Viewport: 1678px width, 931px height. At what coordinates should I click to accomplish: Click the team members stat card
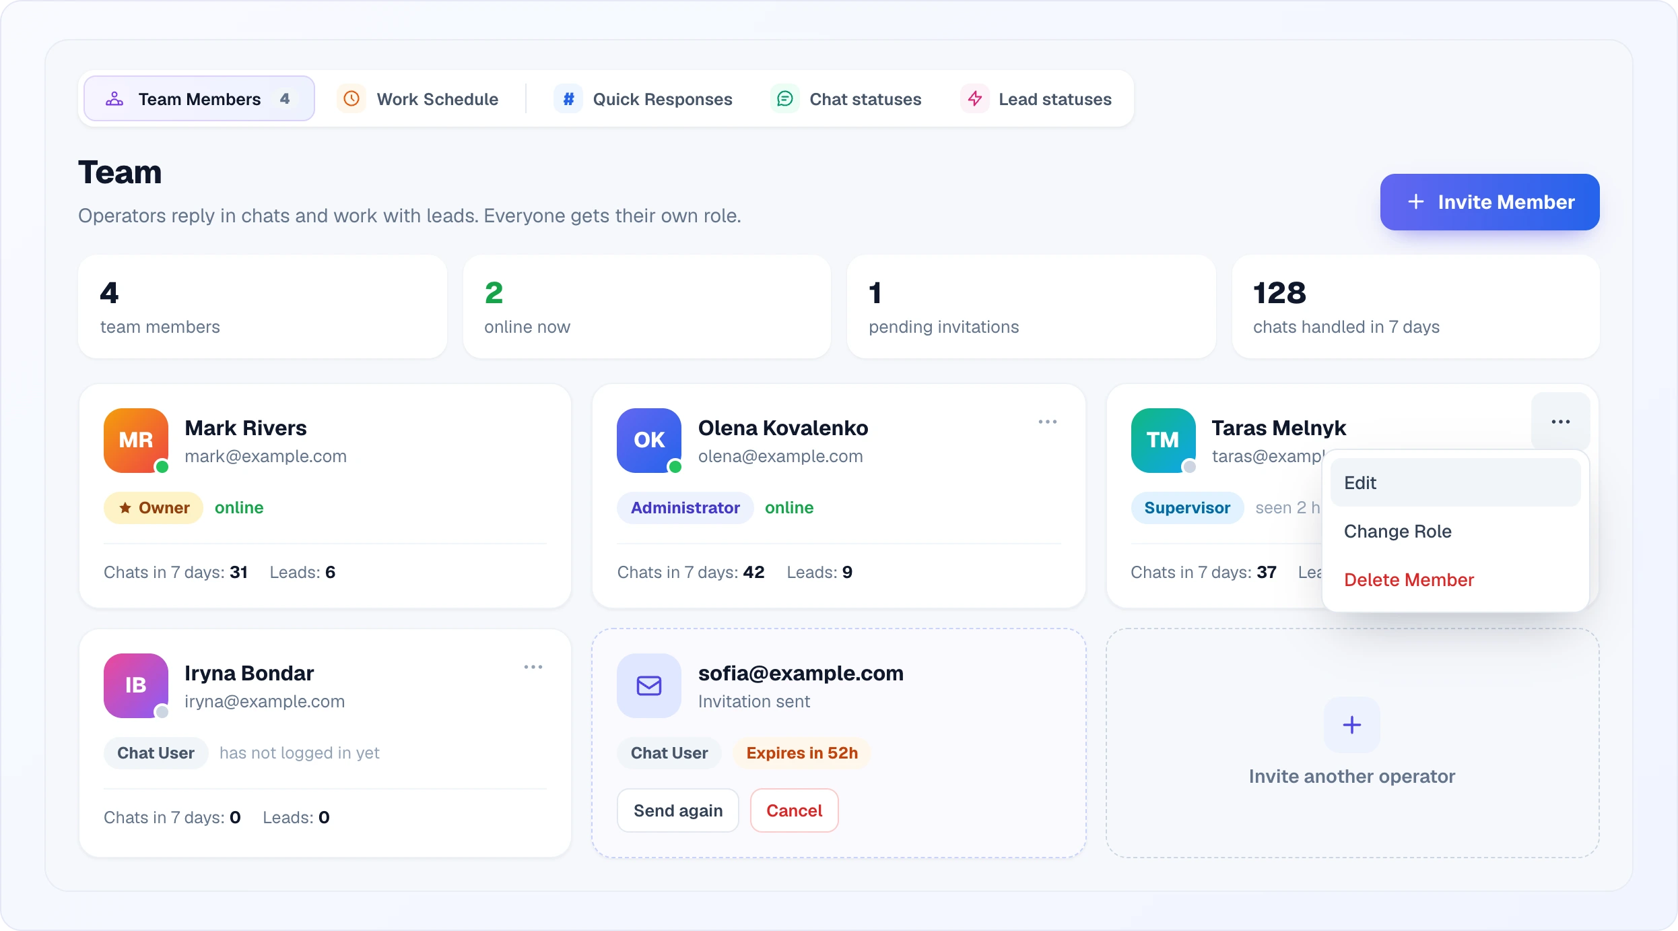263,307
